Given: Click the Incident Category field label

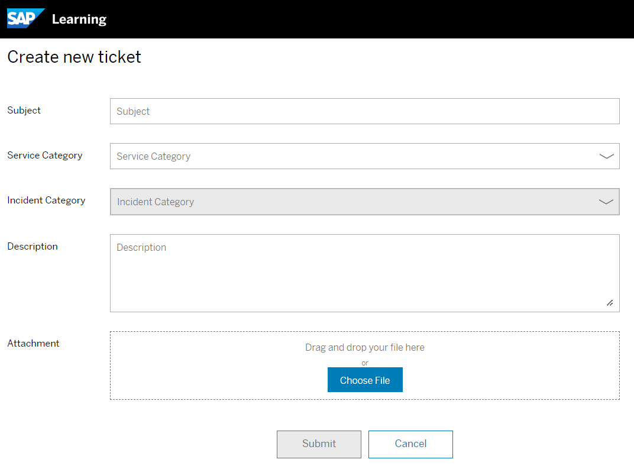Looking at the screenshot, I should [46, 200].
